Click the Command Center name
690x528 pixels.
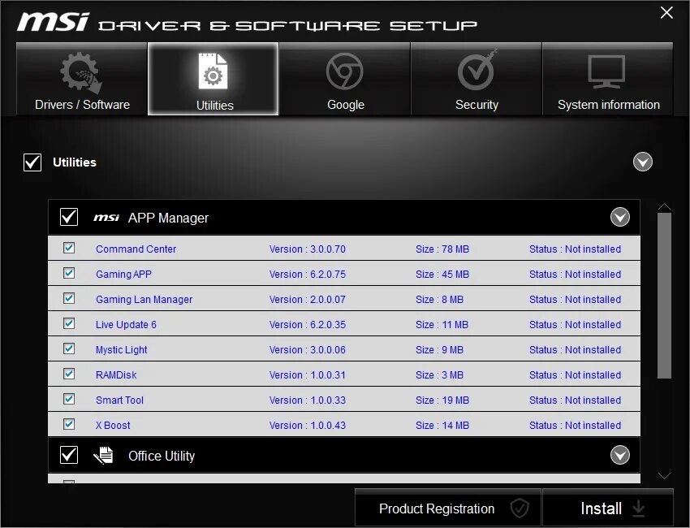[136, 249]
